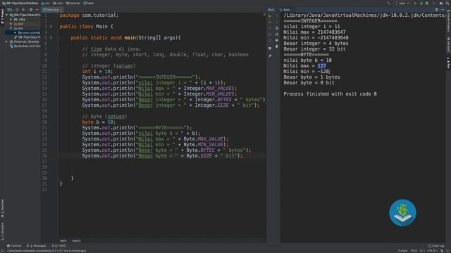Image resolution: width=451 pixels, height=253 pixels.
Task: Open Search Everywhere magnifier icon
Action: pyautogui.click(x=447, y=3)
